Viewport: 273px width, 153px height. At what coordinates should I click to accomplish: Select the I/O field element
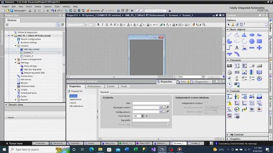tap(229, 66)
